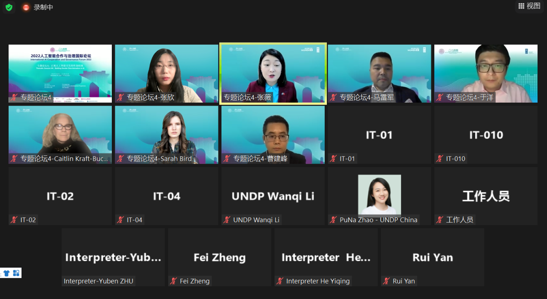Select Caitlin Kraft-Buc... video tile

coord(60,134)
